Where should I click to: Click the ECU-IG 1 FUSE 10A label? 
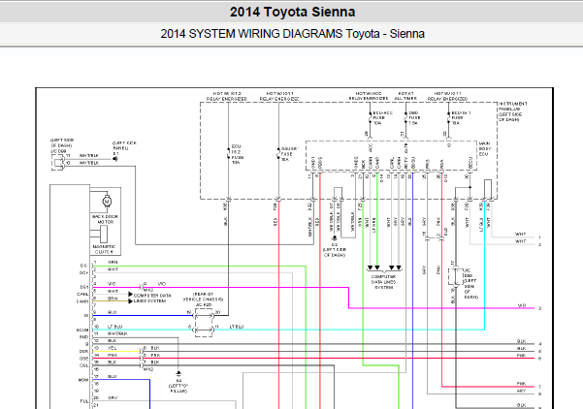(x=461, y=118)
